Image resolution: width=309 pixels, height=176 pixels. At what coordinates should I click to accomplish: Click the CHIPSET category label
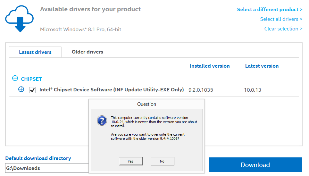31,79
